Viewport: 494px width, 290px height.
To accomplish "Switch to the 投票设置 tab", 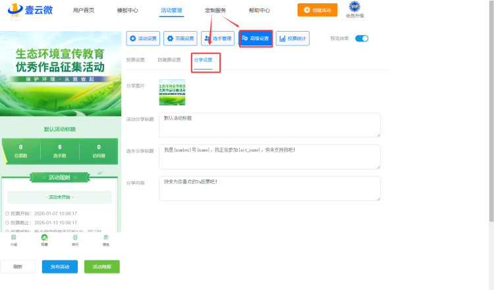I will point(136,60).
